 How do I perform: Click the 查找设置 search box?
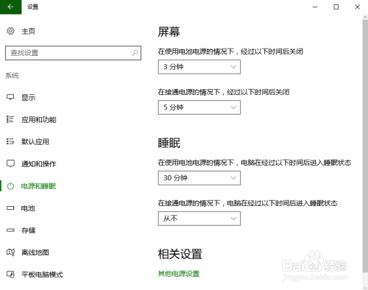pyautogui.click(x=73, y=53)
